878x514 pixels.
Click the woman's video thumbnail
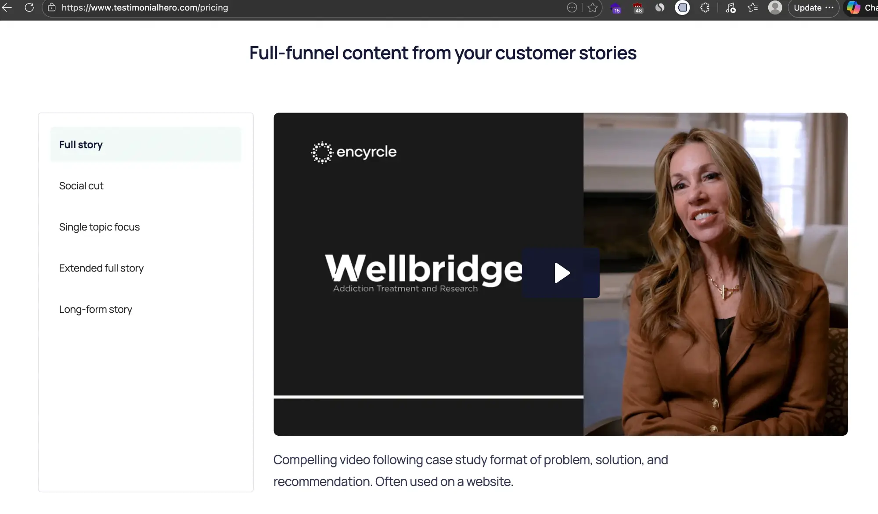(x=716, y=274)
